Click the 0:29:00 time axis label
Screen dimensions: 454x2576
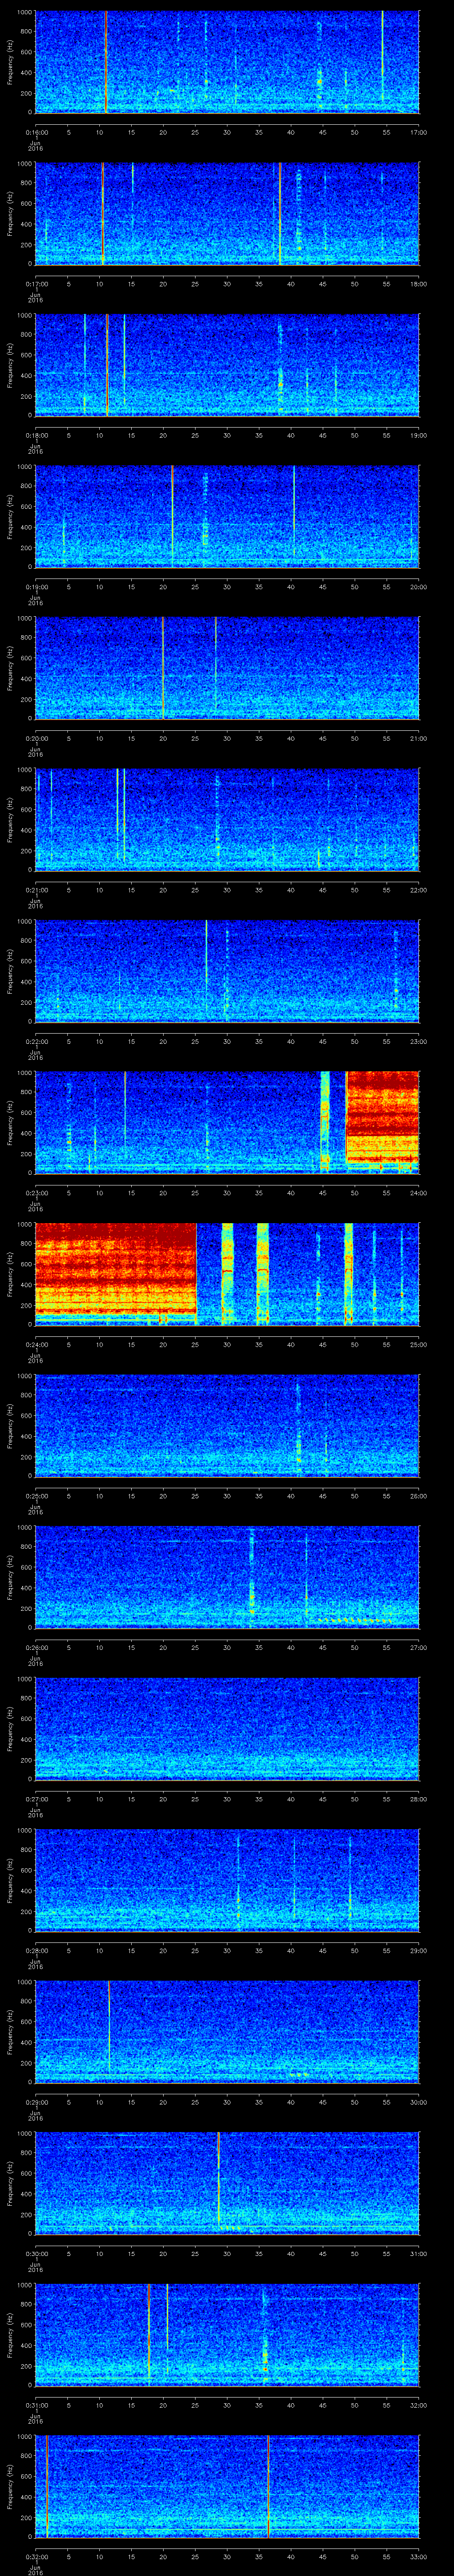[x=36, y=2102]
